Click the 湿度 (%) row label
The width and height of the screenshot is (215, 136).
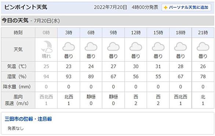tap(17, 76)
